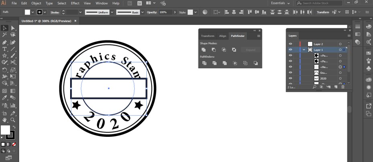373x162 pixels.
Task: Open the stroke weight dropdown
Action: coord(80,12)
